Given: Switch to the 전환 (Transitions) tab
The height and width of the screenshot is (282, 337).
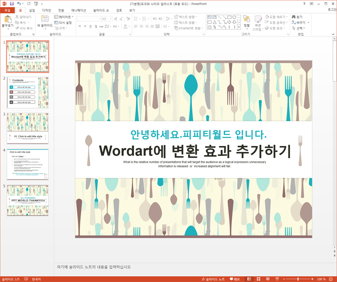Looking at the screenshot, I should pos(61,10).
